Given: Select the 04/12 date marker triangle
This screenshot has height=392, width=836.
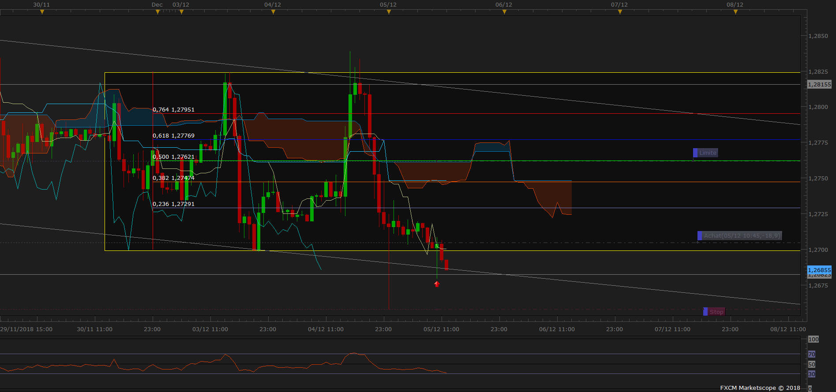Looking at the screenshot, I should [273, 12].
